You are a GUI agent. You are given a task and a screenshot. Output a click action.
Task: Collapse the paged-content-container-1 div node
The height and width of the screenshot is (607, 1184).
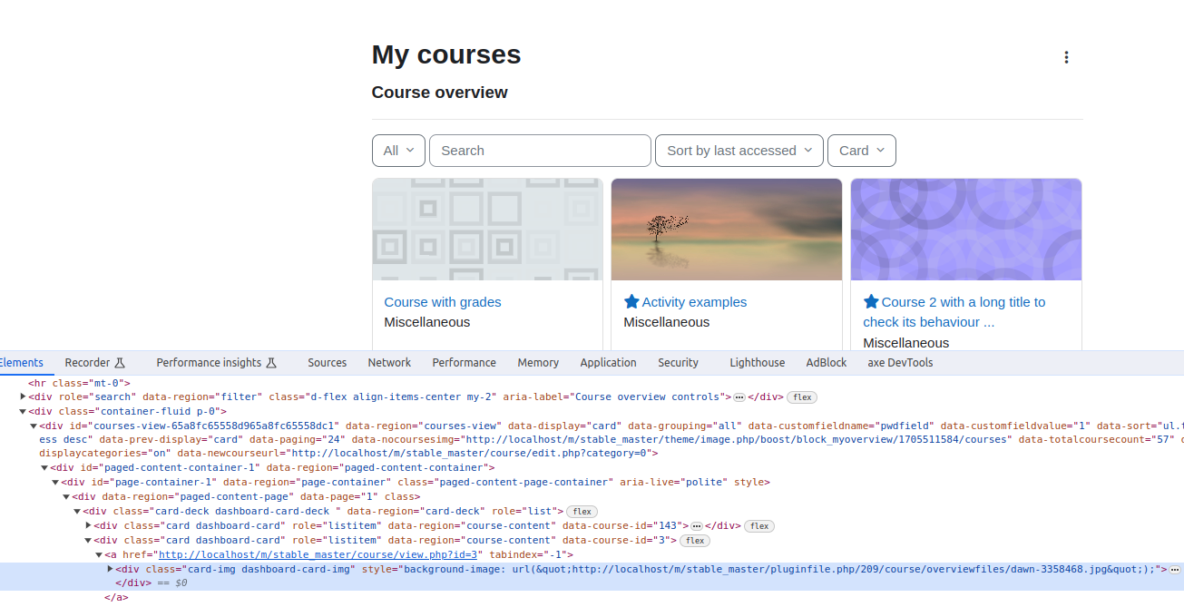[x=44, y=467]
